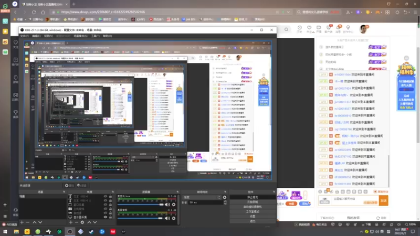Image resolution: width=420 pixels, height=236 pixels.
Task: Open OBS 帮助(H) menu
Action: tap(108, 36)
